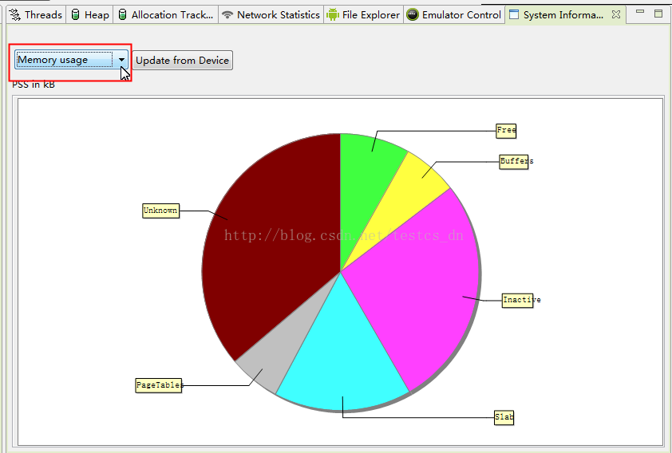Click the Network Statistics wifi icon

pyautogui.click(x=227, y=15)
